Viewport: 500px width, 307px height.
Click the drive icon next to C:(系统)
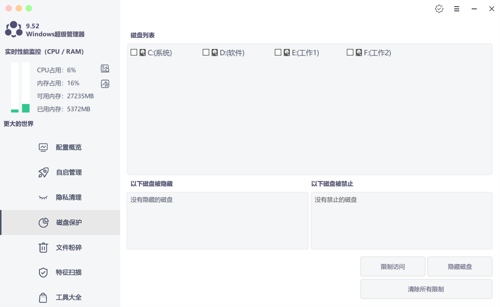(x=142, y=52)
